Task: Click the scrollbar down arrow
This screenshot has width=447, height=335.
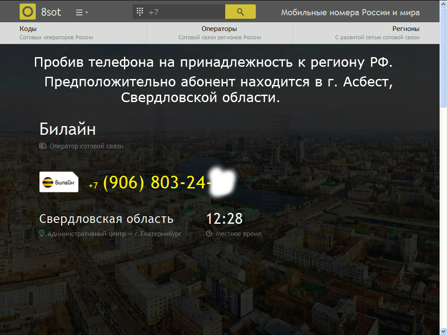Action: (444, 331)
